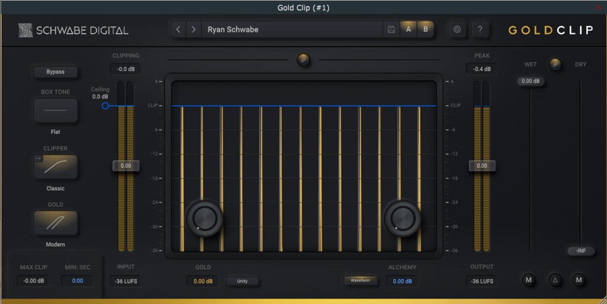Switch to preset state A
Viewport: 607px width, 304px height.
pos(408,30)
